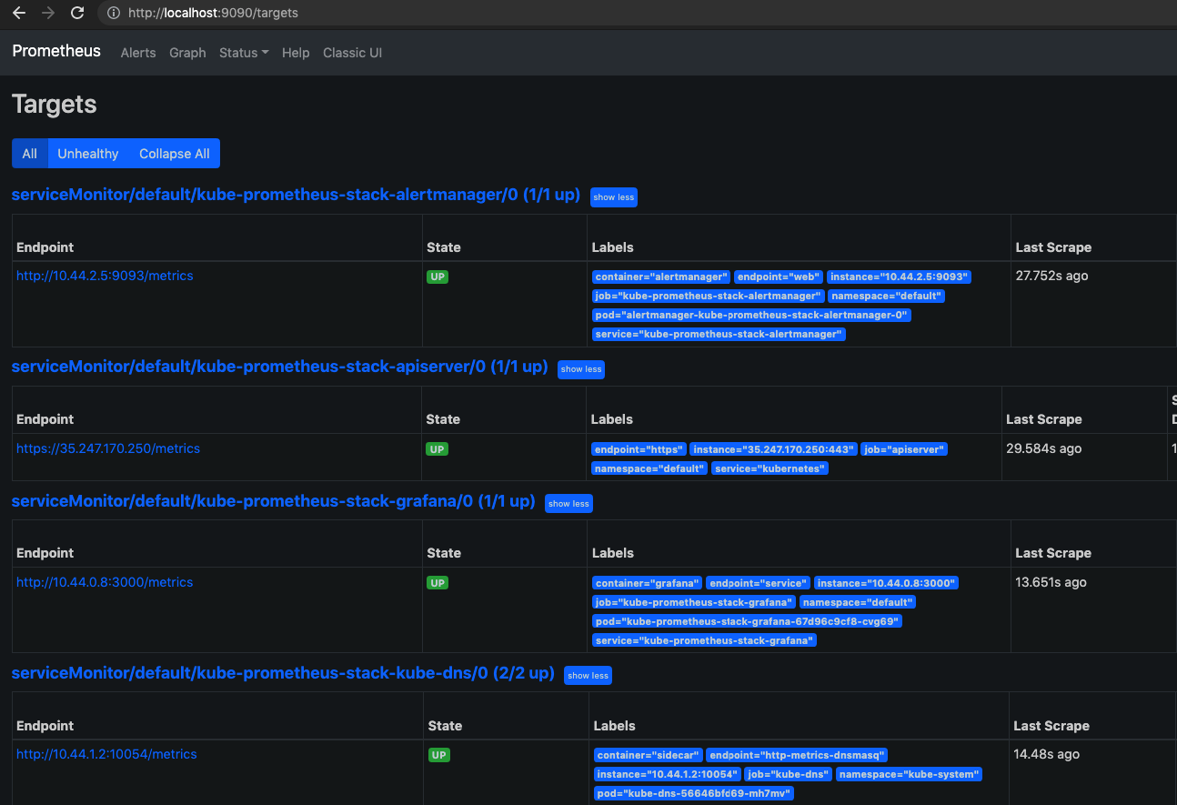Click the endpoint="web" label
The height and width of the screenshot is (805, 1177).
(x=778, y=277)
